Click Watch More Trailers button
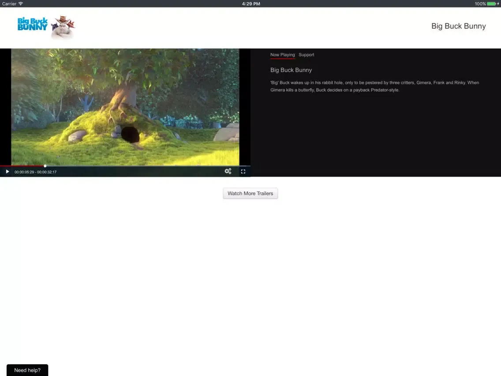 (250, 193)
